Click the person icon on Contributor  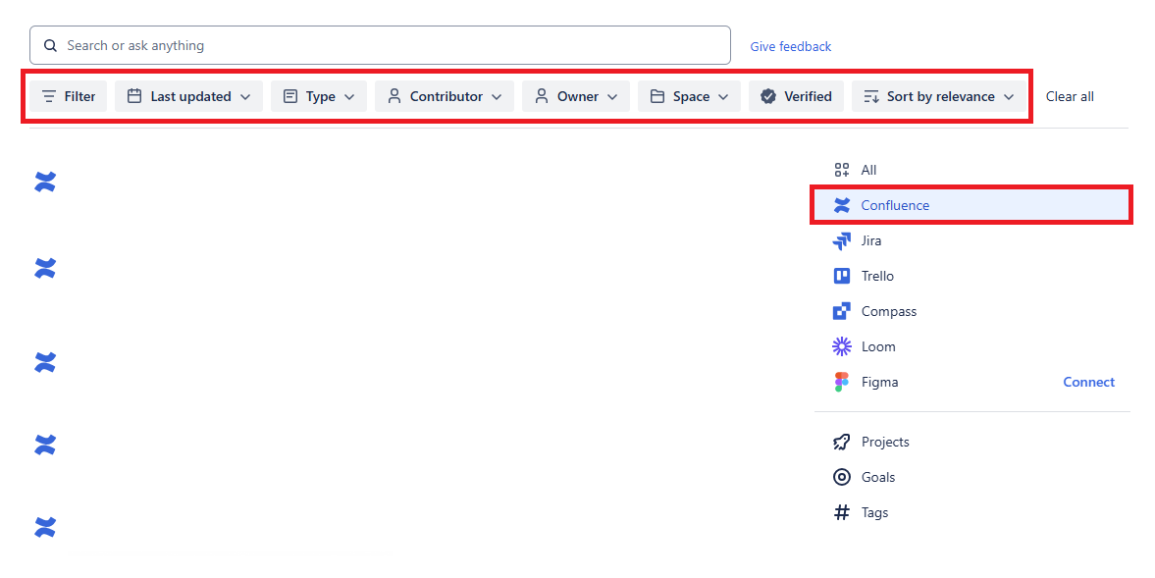394,96
